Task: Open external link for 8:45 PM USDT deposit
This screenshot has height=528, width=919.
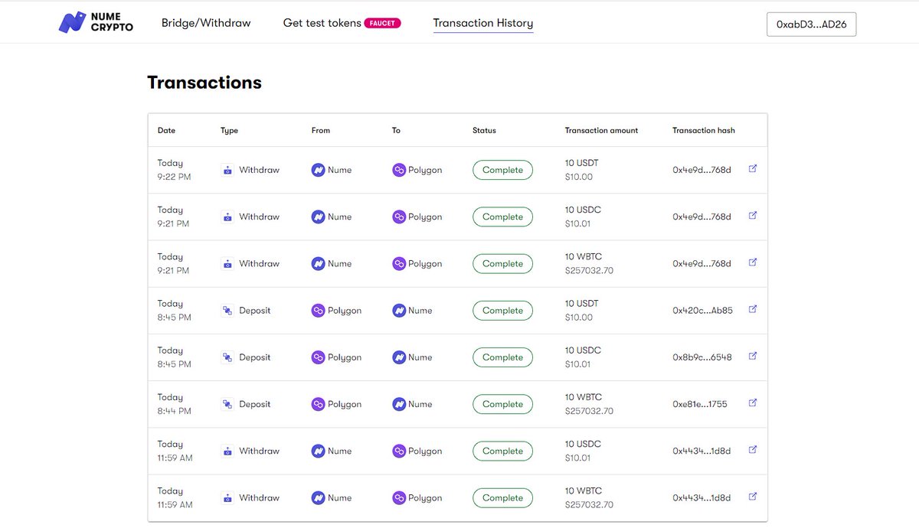Action: (x=753, y=309)
